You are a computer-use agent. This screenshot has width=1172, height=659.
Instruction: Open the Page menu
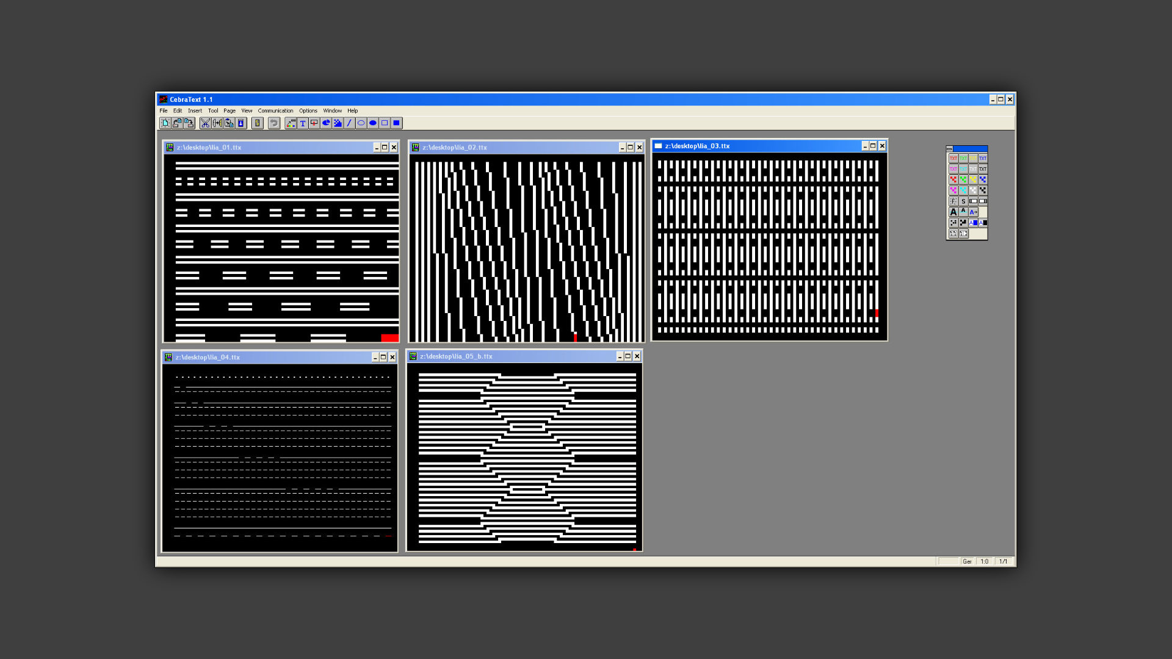[230, 111]
